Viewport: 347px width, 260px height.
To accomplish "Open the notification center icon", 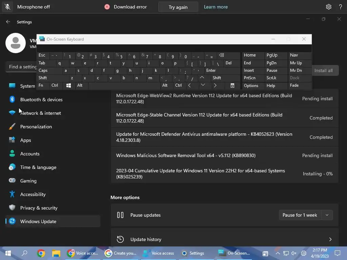I will [x=337, y=253].
